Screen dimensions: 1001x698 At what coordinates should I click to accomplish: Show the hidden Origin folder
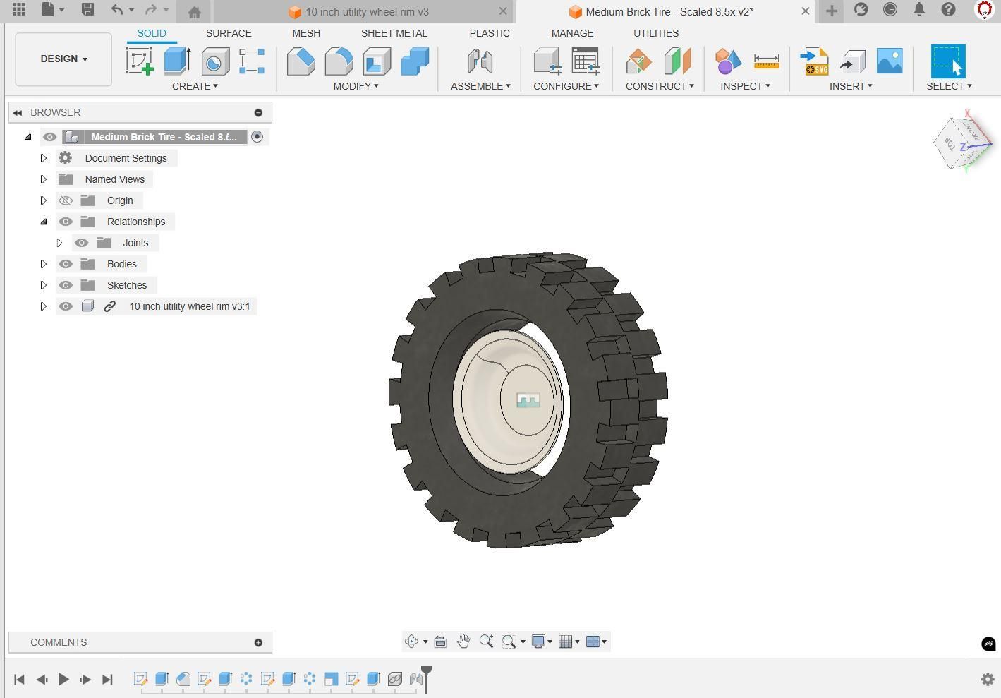coord(66,200)
